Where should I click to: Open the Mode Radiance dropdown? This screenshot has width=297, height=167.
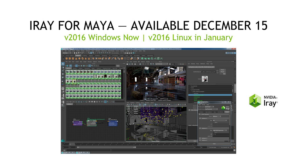tap(217, 116)
